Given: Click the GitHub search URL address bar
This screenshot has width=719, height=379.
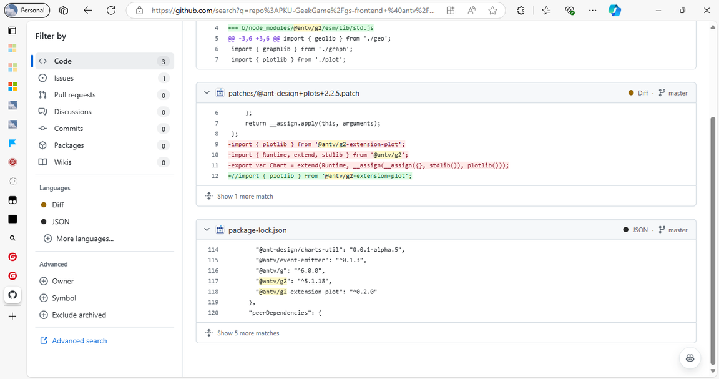Looking at the screenshot, I should [293, 11].
